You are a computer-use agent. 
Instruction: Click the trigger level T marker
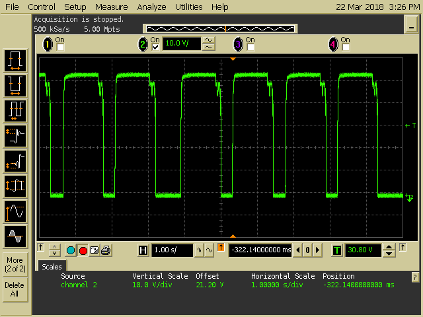tap(410, 125)
